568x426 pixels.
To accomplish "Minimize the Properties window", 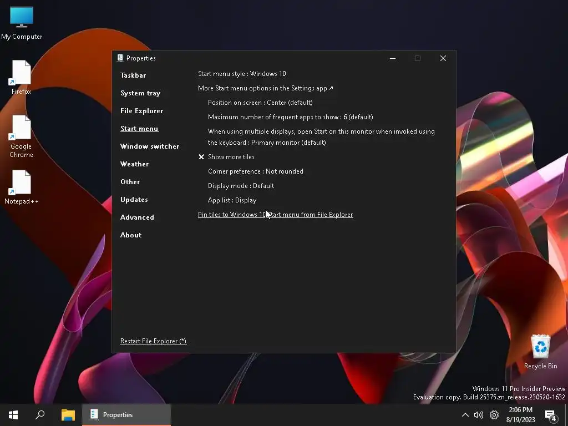I will 392,58.
